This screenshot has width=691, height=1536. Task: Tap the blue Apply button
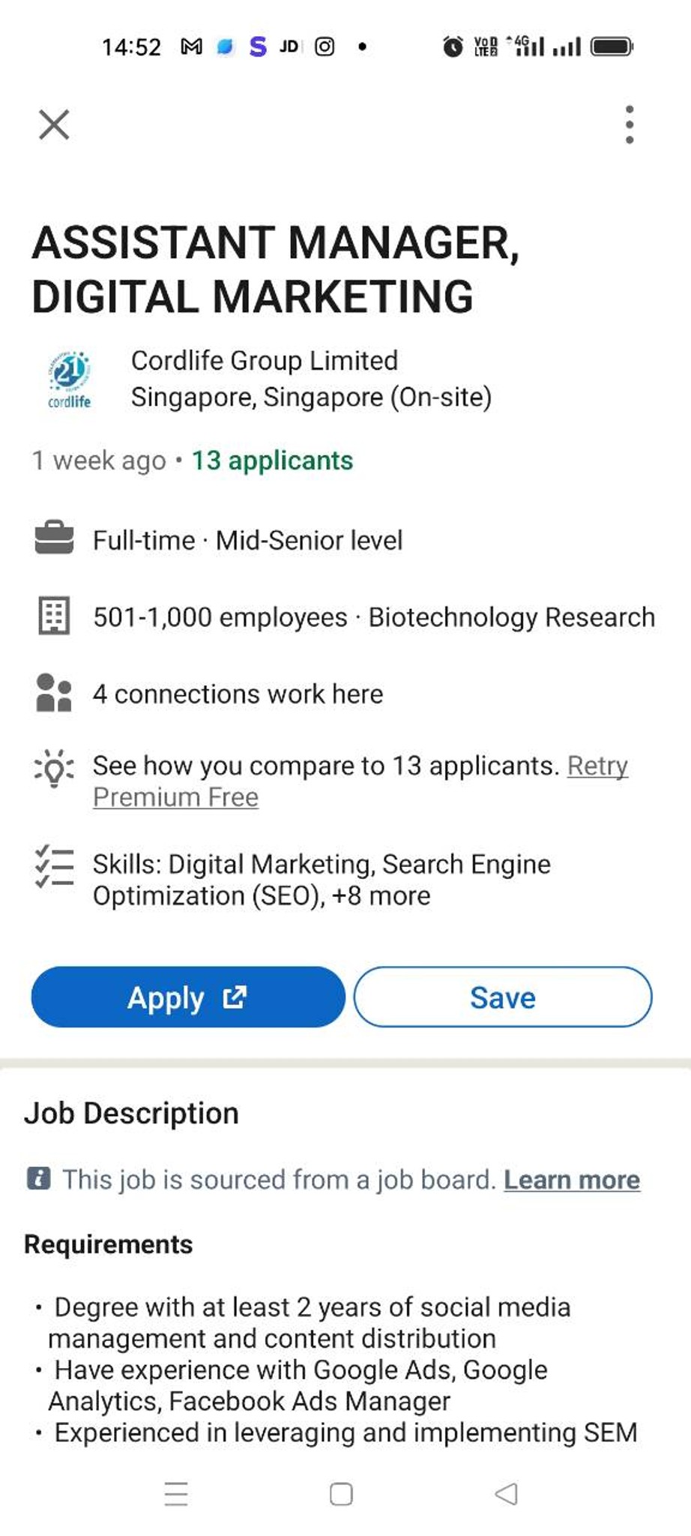pyautogui.click(x=188, y=997)
